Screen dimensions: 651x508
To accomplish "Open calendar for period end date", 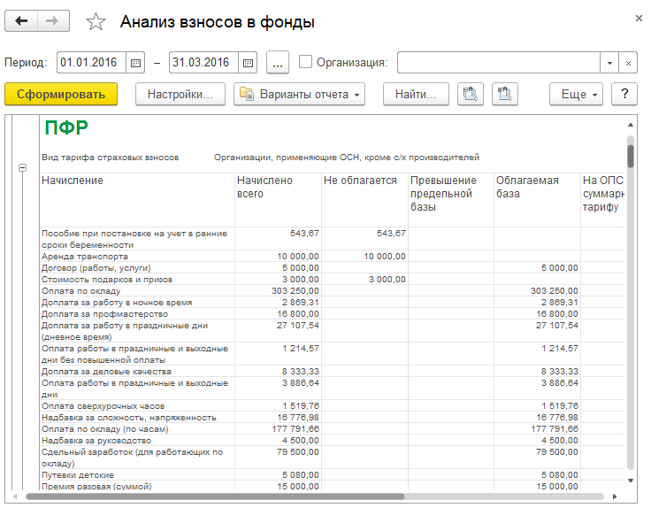I will point(248,63).
